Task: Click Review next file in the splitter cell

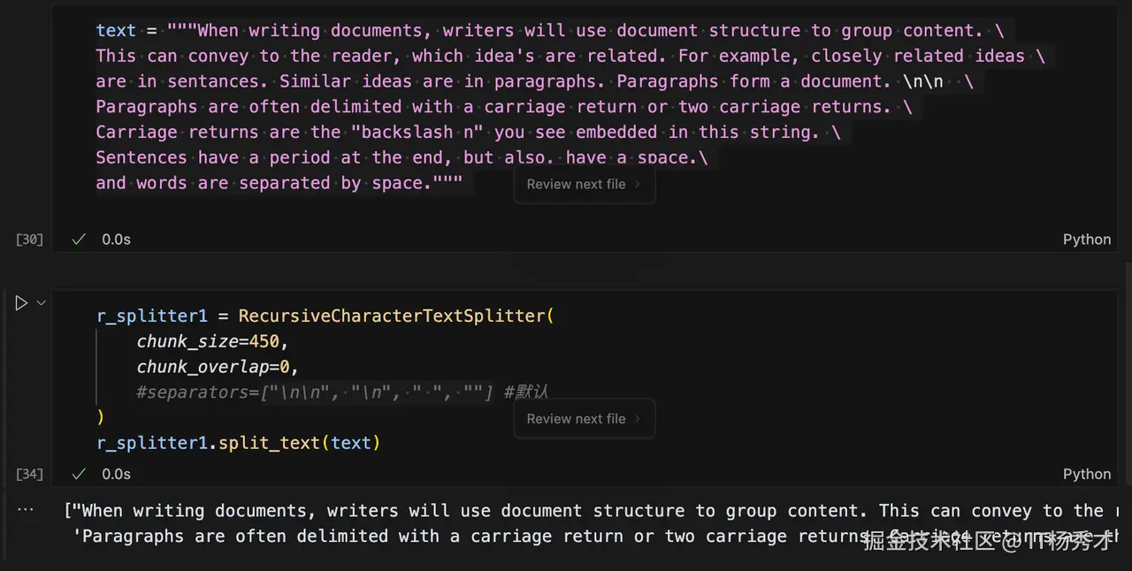Action: point(584,419)
